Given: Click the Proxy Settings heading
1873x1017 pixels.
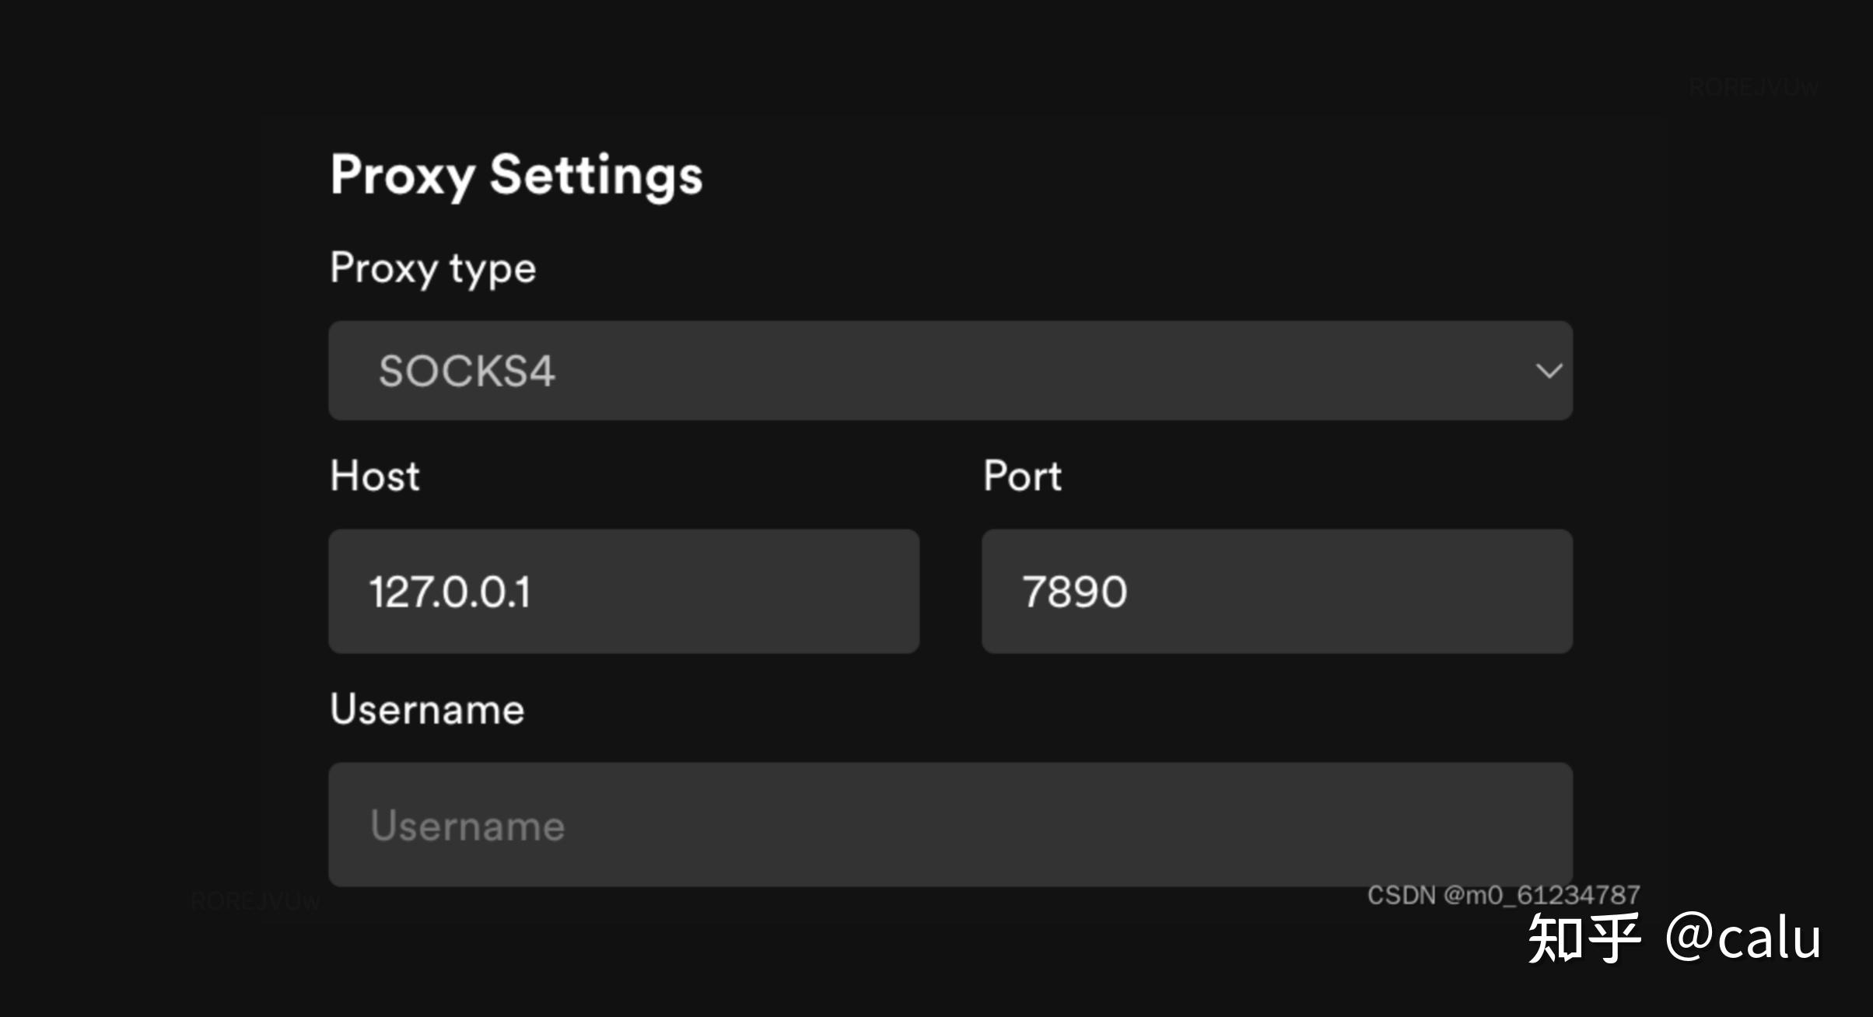Looking at the screenshot, I should coord(516,176).
